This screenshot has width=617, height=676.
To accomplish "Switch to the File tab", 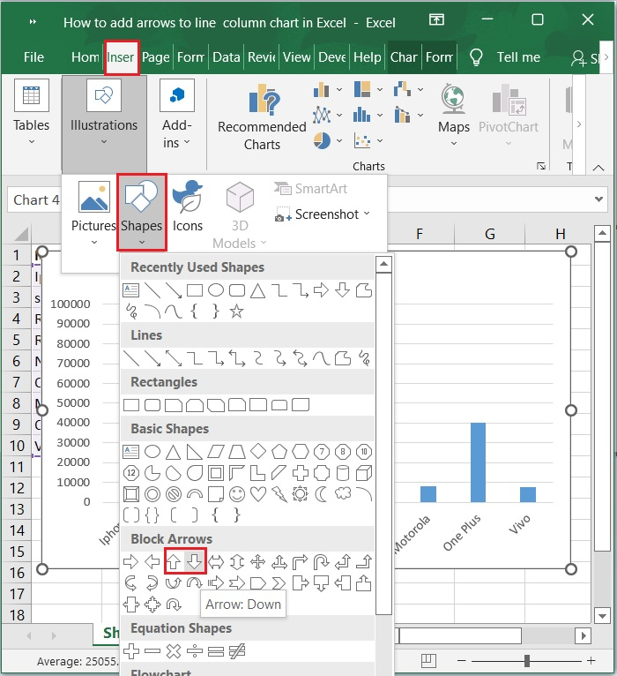I will pos(33,56).
